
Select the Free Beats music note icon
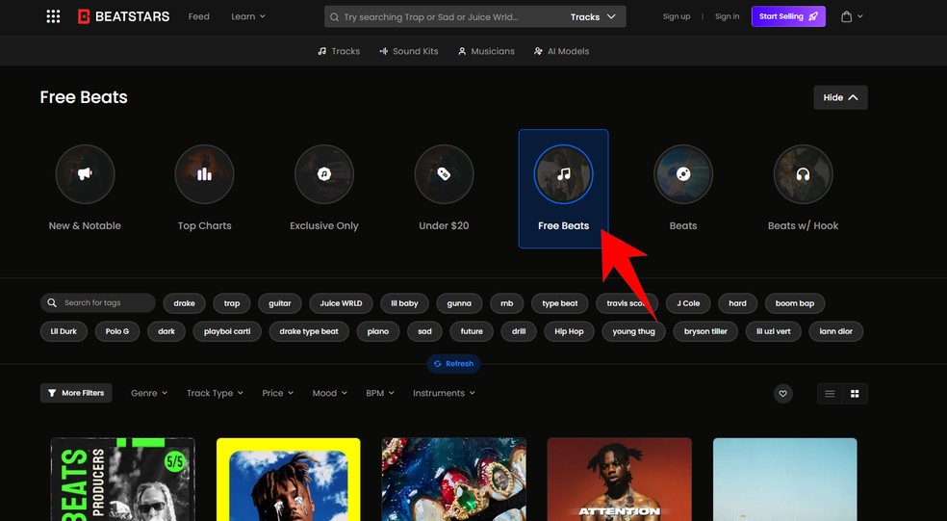click(564, 174)
